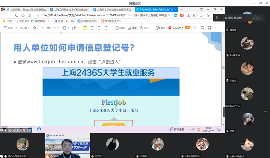The image size is (270, 158).
Task: Toggle the yellow highlight text tool
Action: tap(85, 28)
